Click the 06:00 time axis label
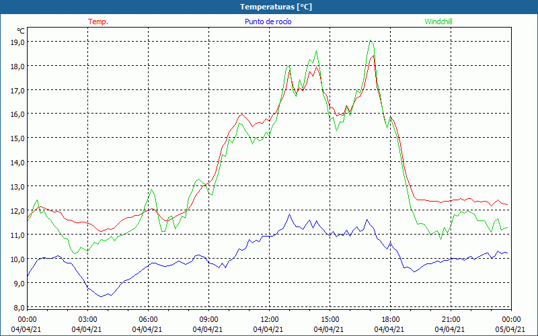Viewport: 538px width, 336px height. point(149,320)
